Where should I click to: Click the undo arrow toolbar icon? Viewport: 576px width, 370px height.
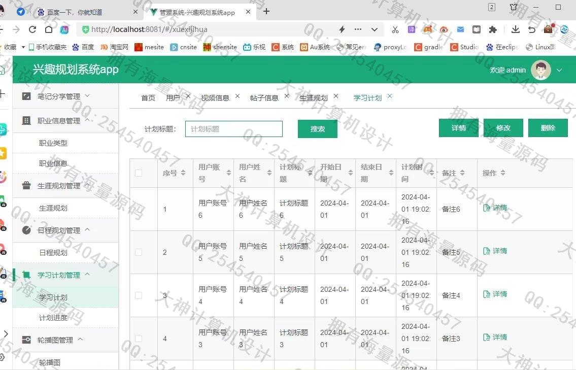531,29
